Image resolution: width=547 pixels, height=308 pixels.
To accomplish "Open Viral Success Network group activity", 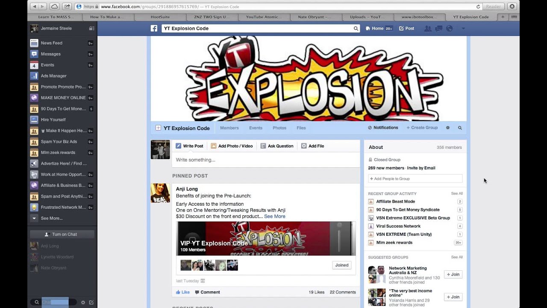I will (x=398, y=226).
